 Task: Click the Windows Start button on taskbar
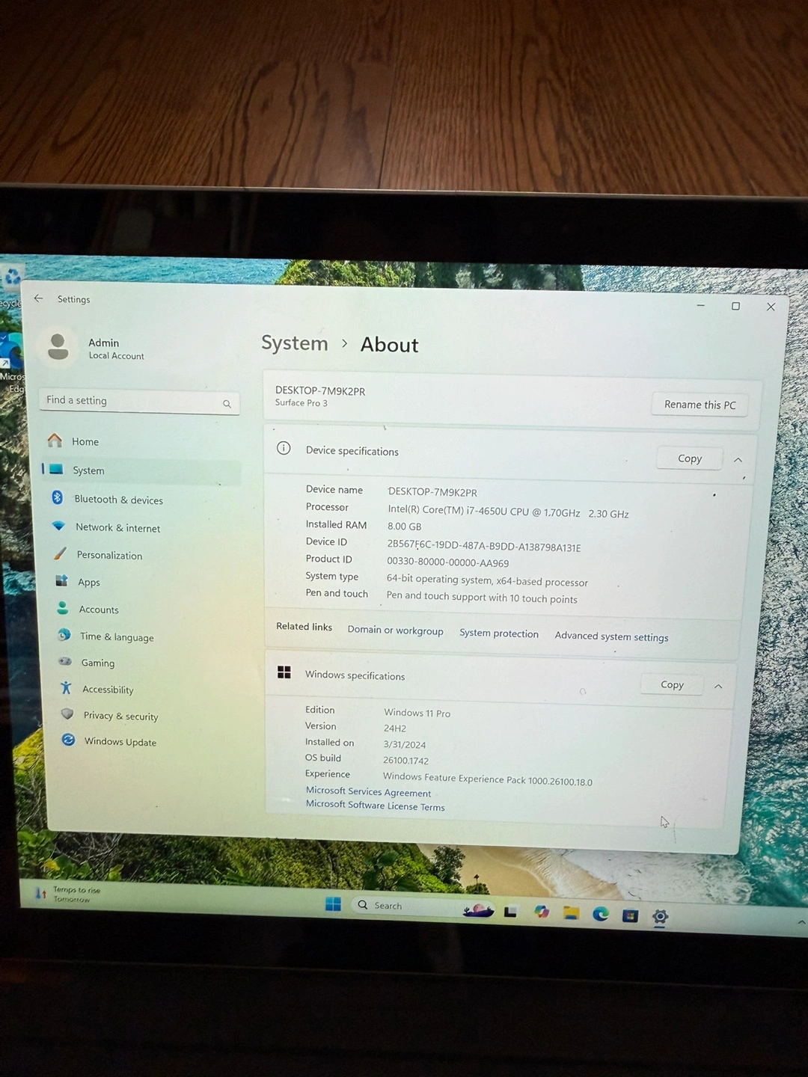click(x=334, y=904)
